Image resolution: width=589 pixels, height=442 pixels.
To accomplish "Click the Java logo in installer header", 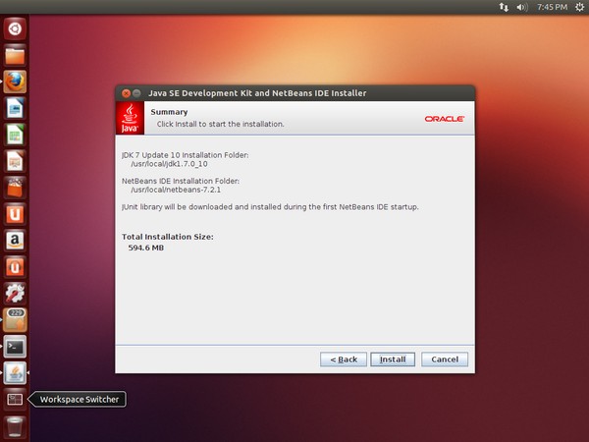I will point(130,118).
